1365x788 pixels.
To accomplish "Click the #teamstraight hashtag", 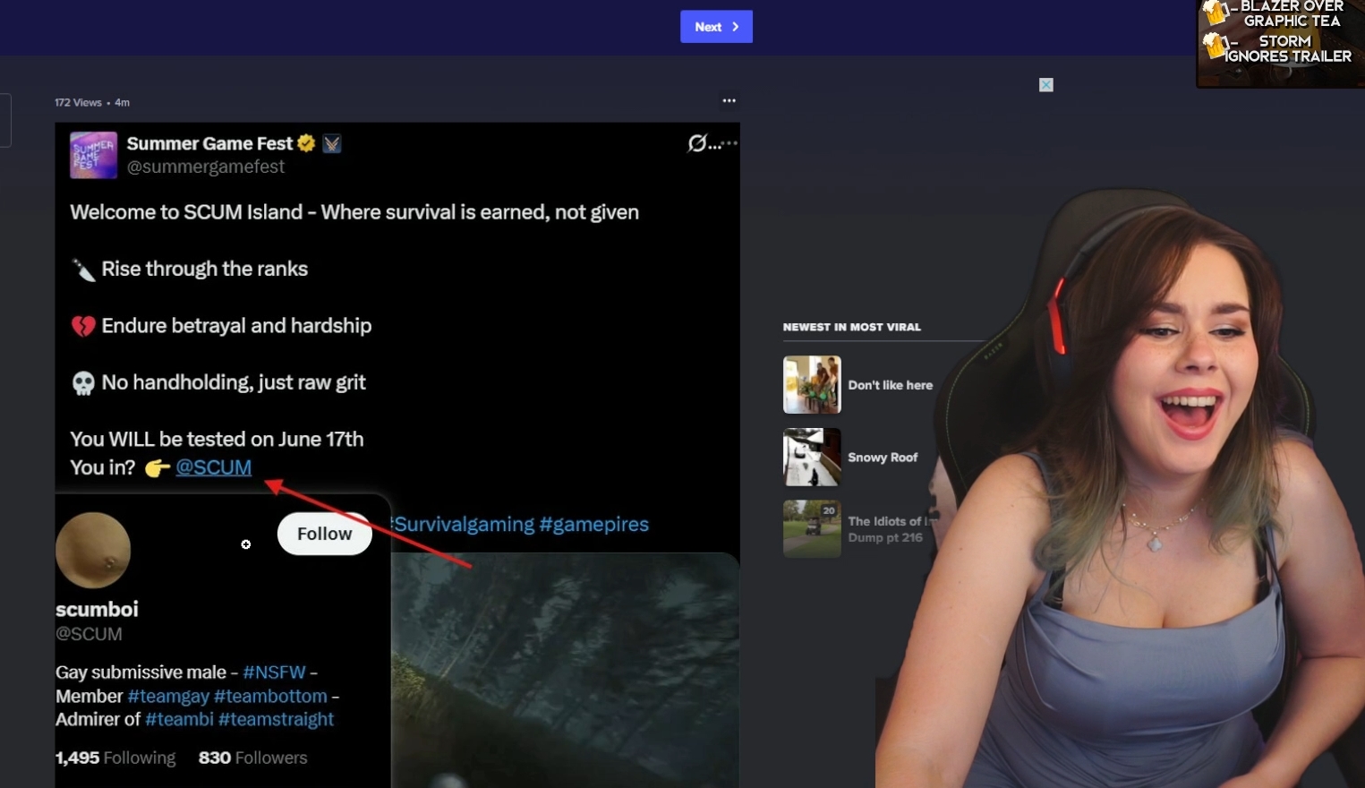I will tap(276, 720).
